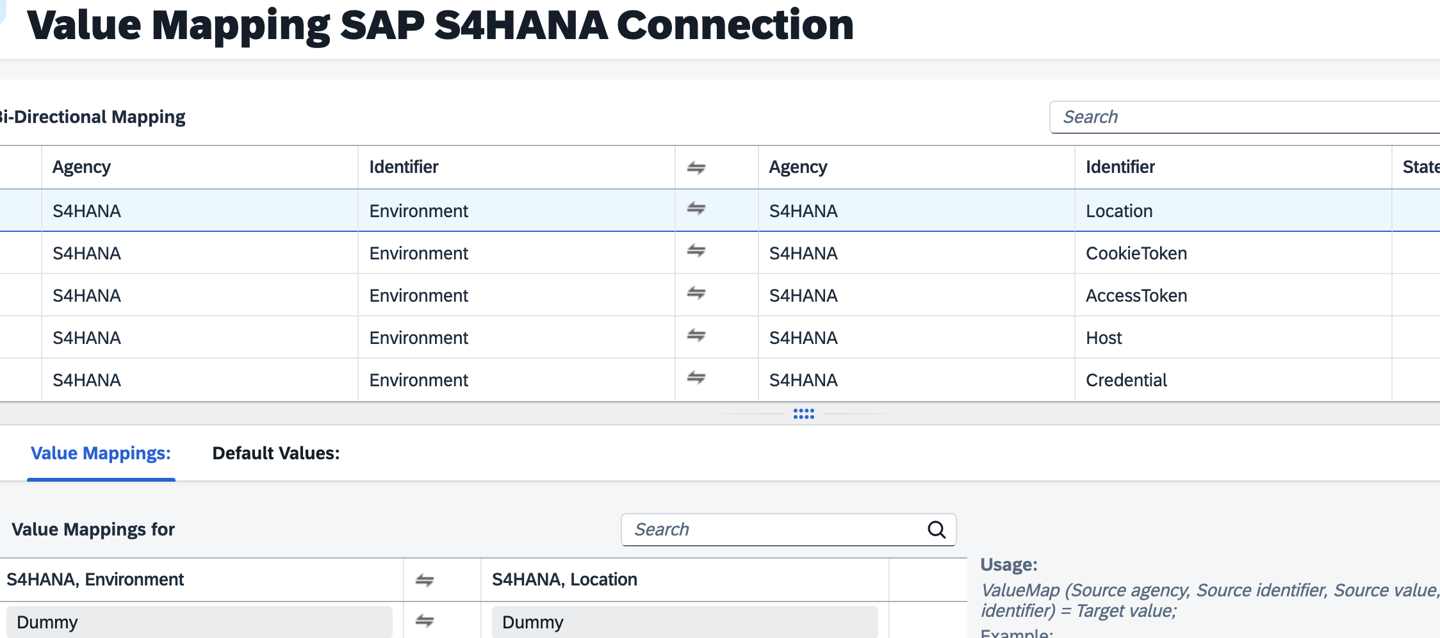Click bidirectional arrow icon in CookieToken row
The image size is (1440, 638).
[696, 251]
